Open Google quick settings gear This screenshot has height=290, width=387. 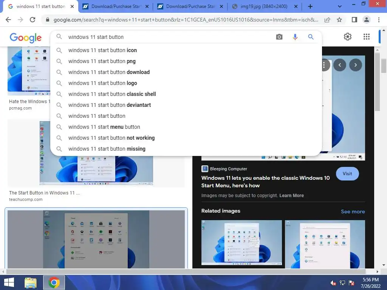(x=348, y=37)
